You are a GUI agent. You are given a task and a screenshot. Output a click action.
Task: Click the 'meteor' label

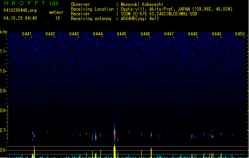tap(56, 12)
